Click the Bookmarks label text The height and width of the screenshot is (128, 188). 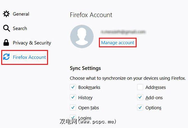89,87
